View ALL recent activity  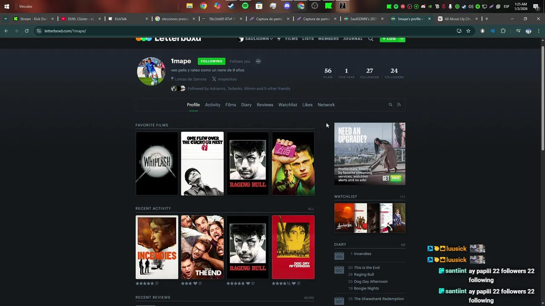click(x=311, y=209)
